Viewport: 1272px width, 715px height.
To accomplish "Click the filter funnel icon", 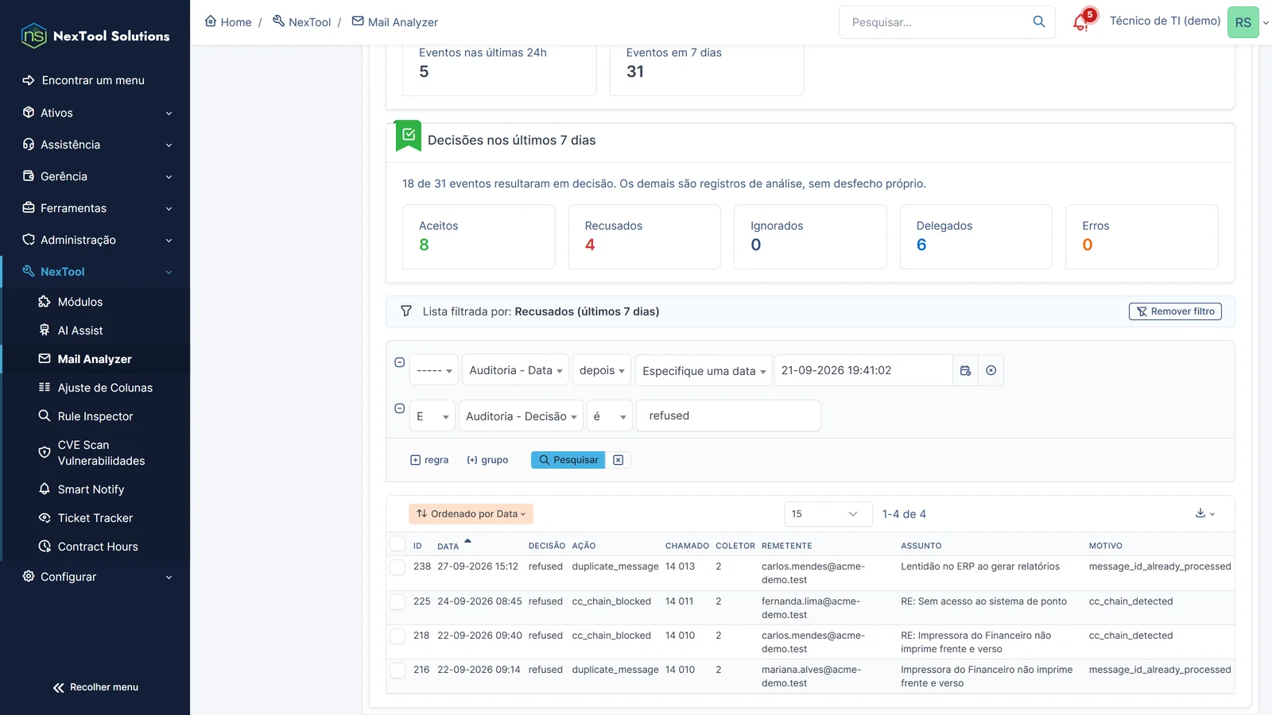I will pos(406,311).
